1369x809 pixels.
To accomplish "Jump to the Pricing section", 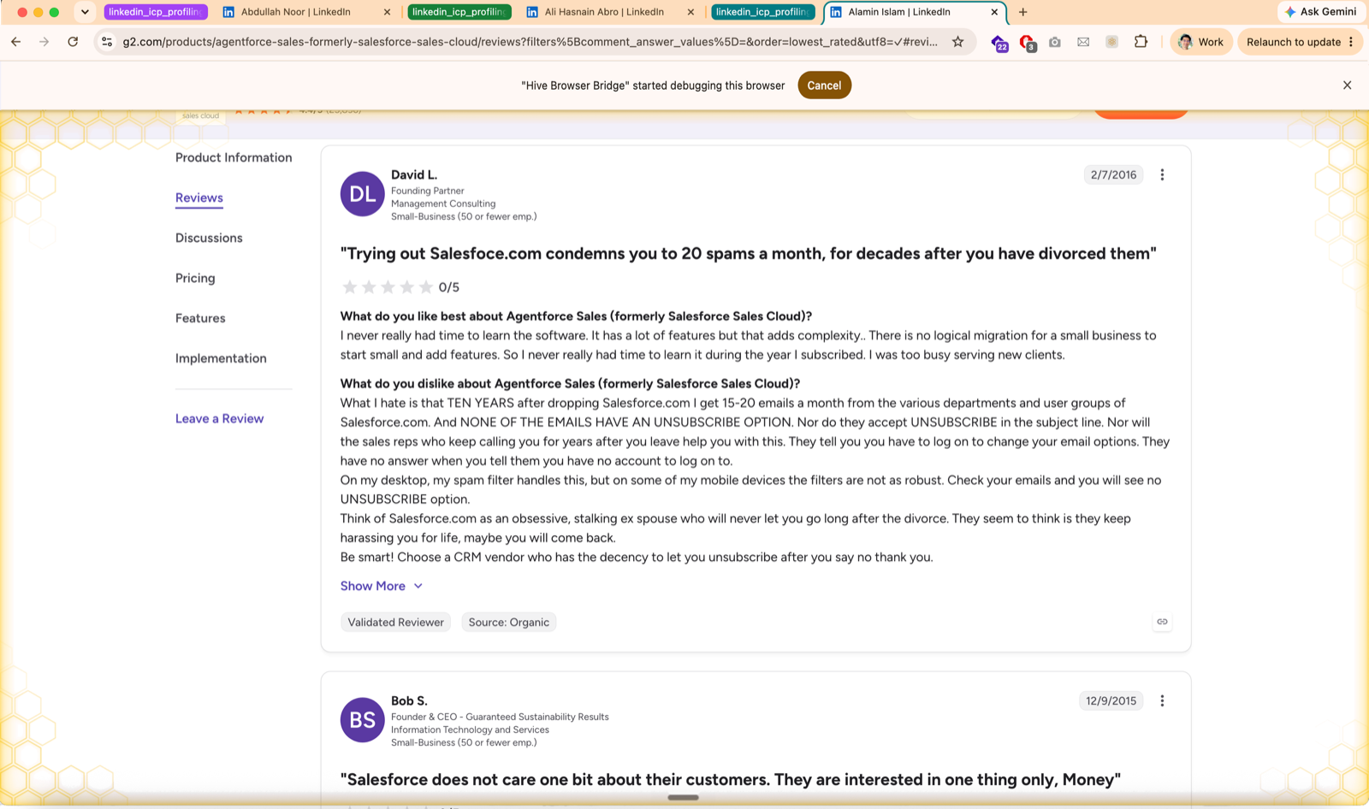I will pyautogui.click(x=195, y=278).
